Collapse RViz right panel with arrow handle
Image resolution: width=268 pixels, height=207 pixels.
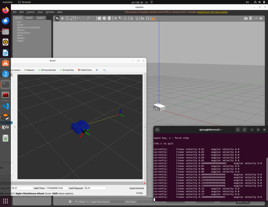click(x=145, y=127)
